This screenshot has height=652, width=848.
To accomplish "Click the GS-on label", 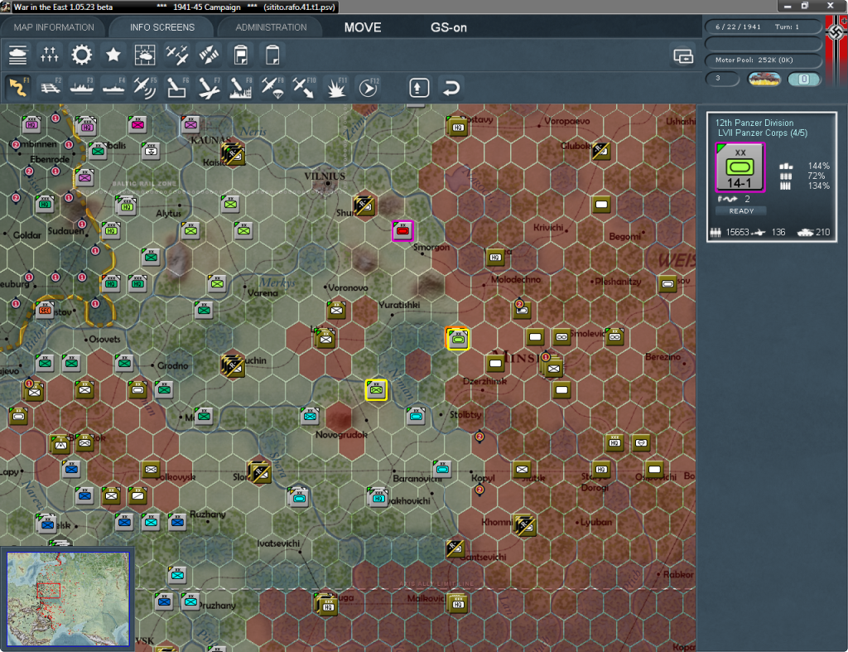I will click(x=448, y=27).
